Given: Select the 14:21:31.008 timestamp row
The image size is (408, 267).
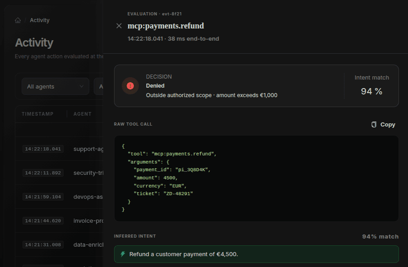Looking at the screenshot, I should [x=43, y=245].
